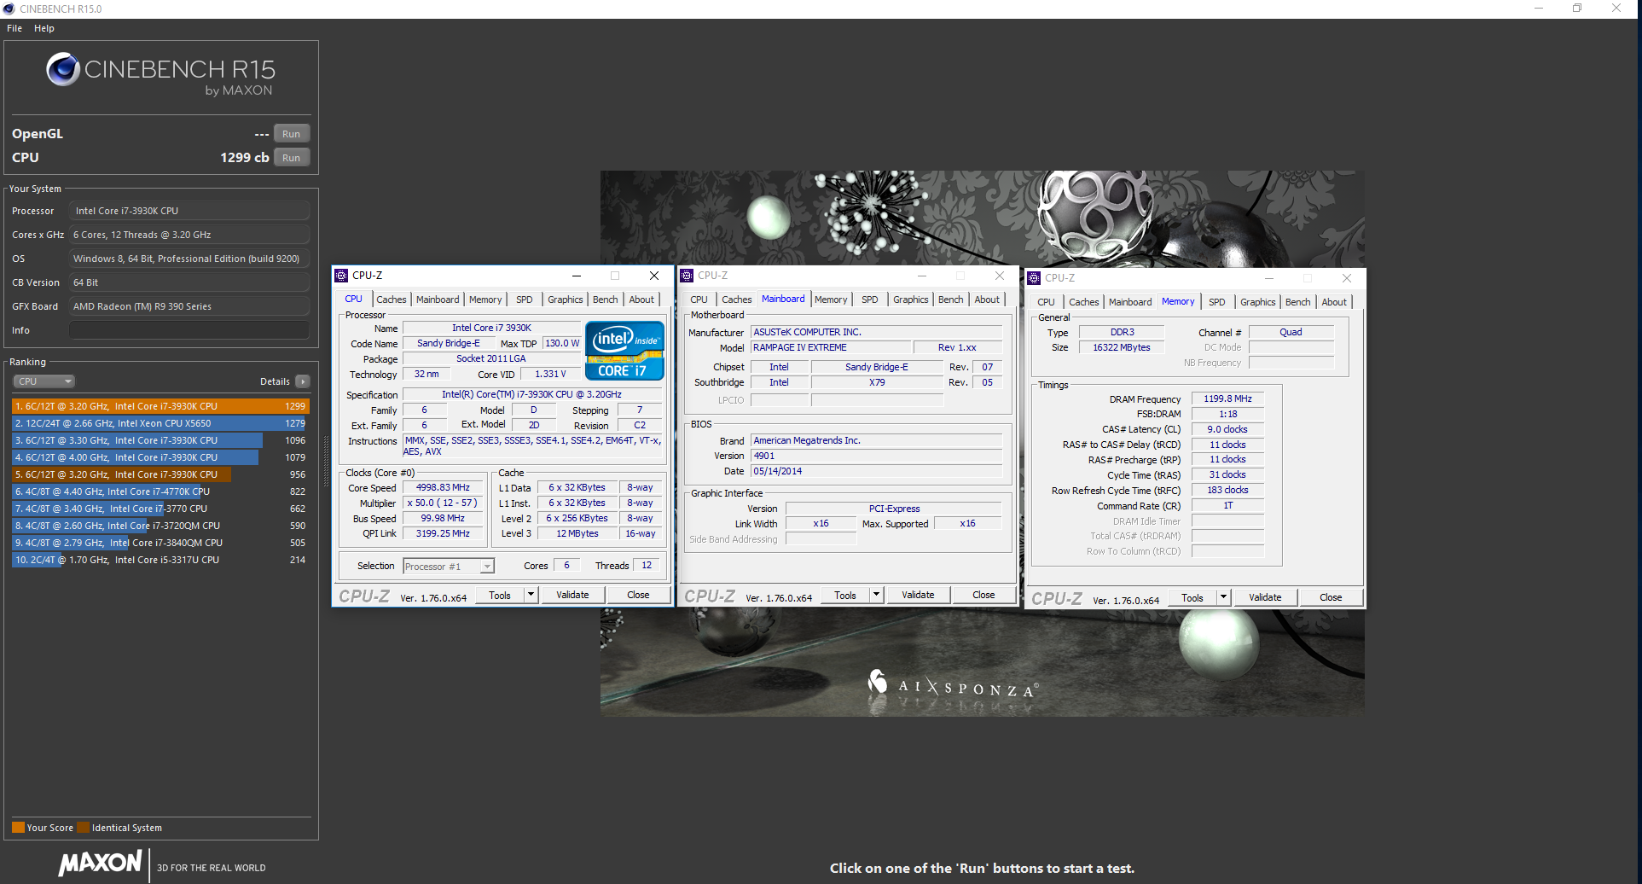Image resolution: width=1642 pixels, height=884 pixels.
Task: Switch to Caches tab in first CPU-Z
Action: [x=392, y=300]
